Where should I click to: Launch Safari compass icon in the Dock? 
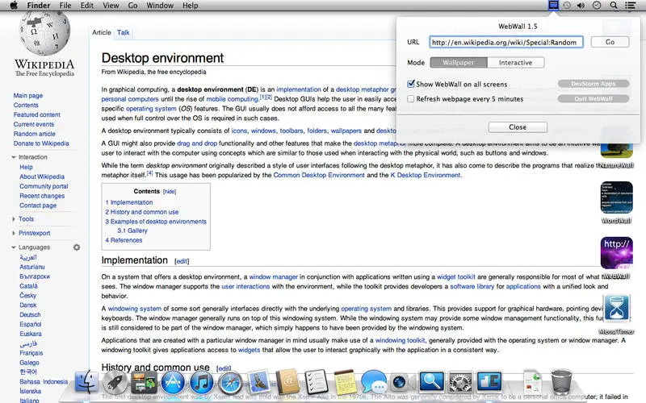pos(230,382)
